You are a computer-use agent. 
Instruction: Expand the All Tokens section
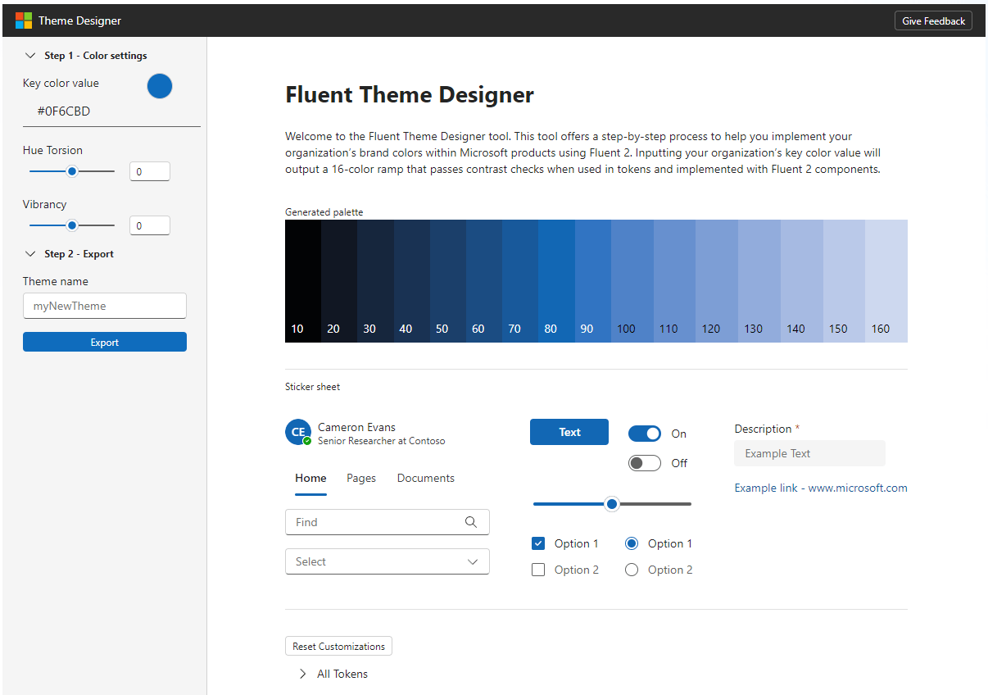coord(302,674)
